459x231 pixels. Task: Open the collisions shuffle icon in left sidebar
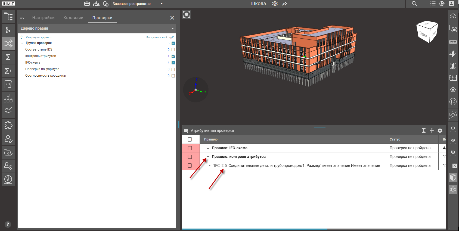click(x=8, y=43)
